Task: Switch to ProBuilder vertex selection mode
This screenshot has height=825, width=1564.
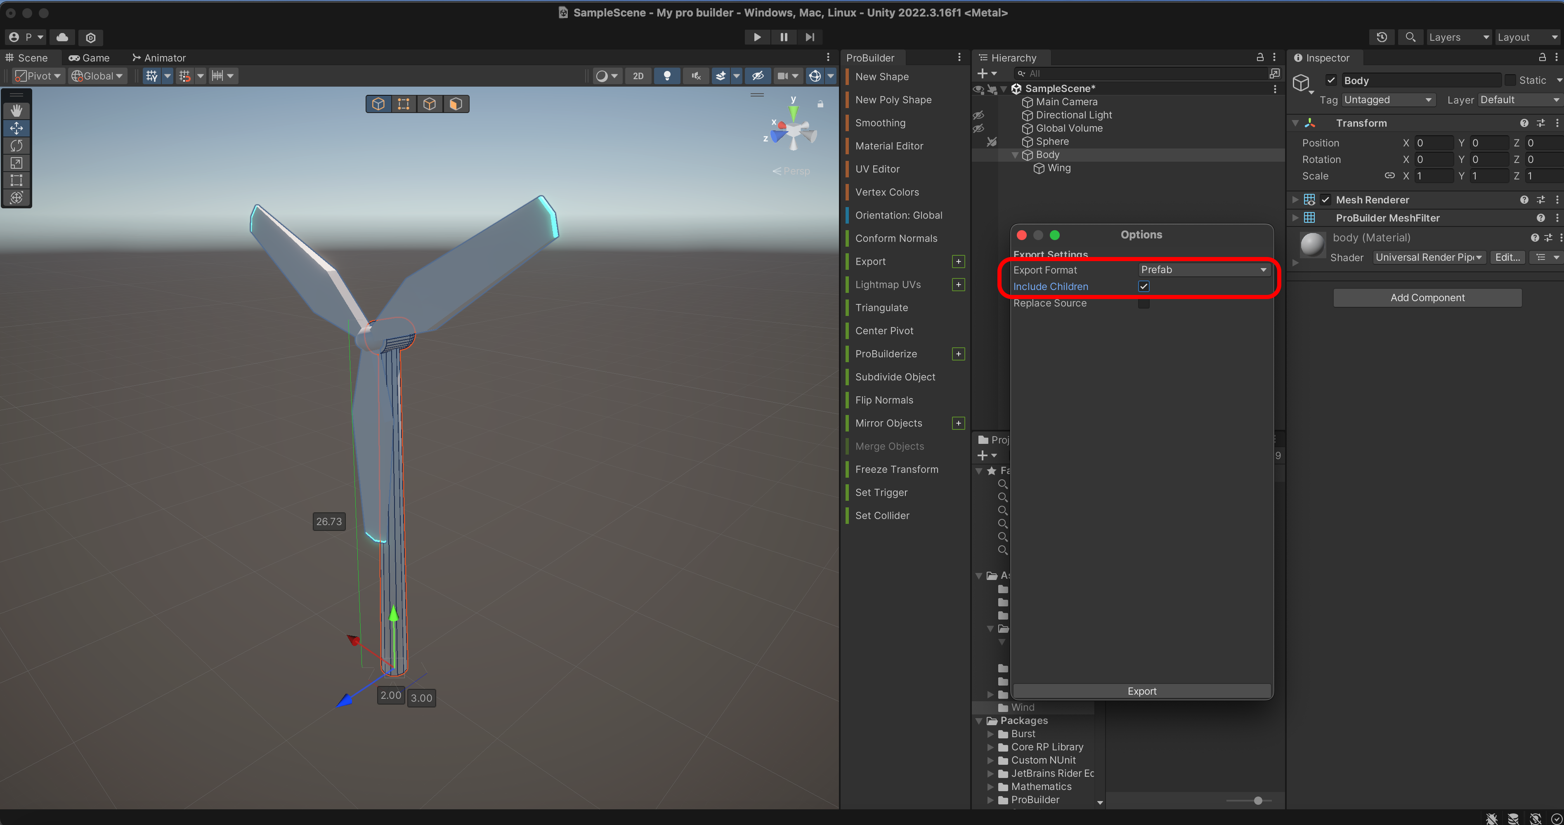Action: click(x=404, y=104)
